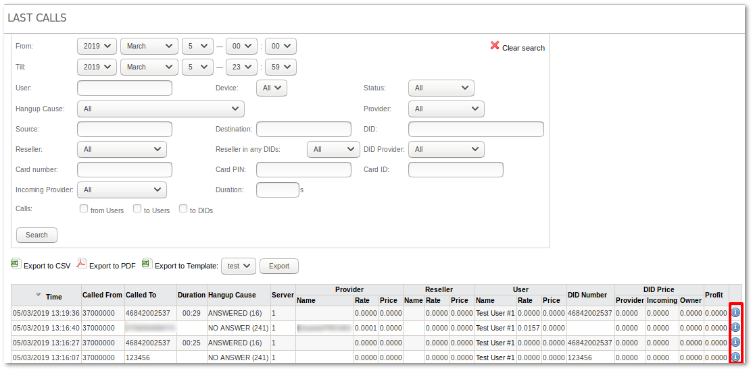753x371 pixels.
Task: Click the Export button next to template
Action: click(x=278, y=266)
